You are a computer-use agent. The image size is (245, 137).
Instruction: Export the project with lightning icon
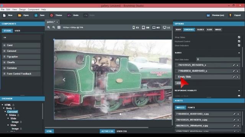point(230,15)
